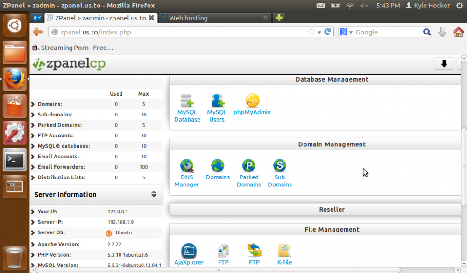Viewport: 467px width, 273px height.
Task: Open Terminal from the Ubuntu launcher
Action: 15,161
